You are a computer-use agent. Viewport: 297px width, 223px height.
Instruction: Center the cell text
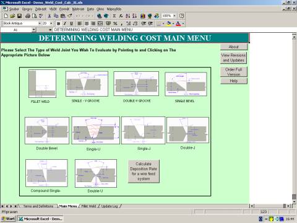[87, 24]
